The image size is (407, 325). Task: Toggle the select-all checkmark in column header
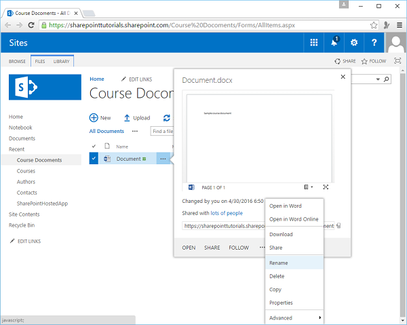pyautogui.click(x=94, y=146)
